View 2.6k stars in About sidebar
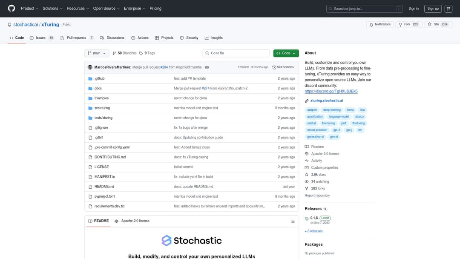 click(x=318, y=175)
